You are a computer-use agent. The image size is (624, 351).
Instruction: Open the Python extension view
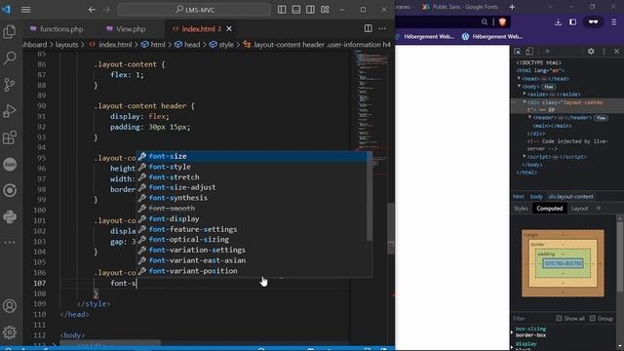click(x=10, y=216)
